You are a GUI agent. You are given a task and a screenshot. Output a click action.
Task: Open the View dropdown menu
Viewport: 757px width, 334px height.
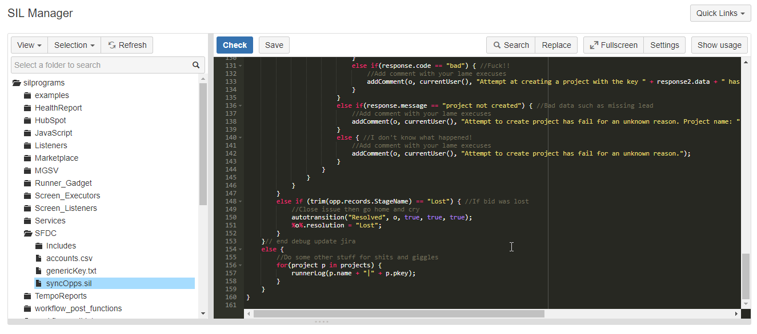coord(29,45)
